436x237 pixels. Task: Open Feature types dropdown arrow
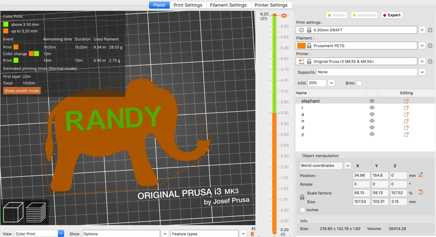click(x=243, y=234)
